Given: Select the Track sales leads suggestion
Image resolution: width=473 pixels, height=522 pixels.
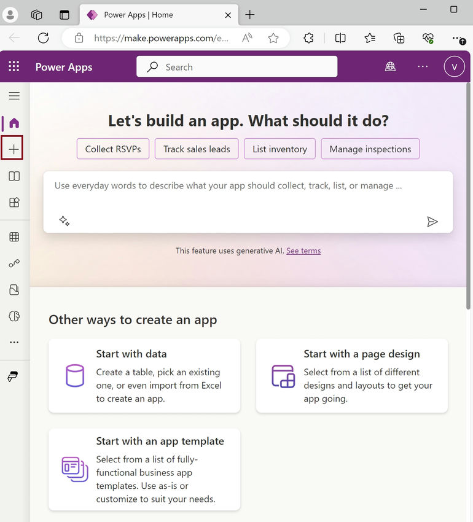Looking at the screenshot, I should (196, 149).
